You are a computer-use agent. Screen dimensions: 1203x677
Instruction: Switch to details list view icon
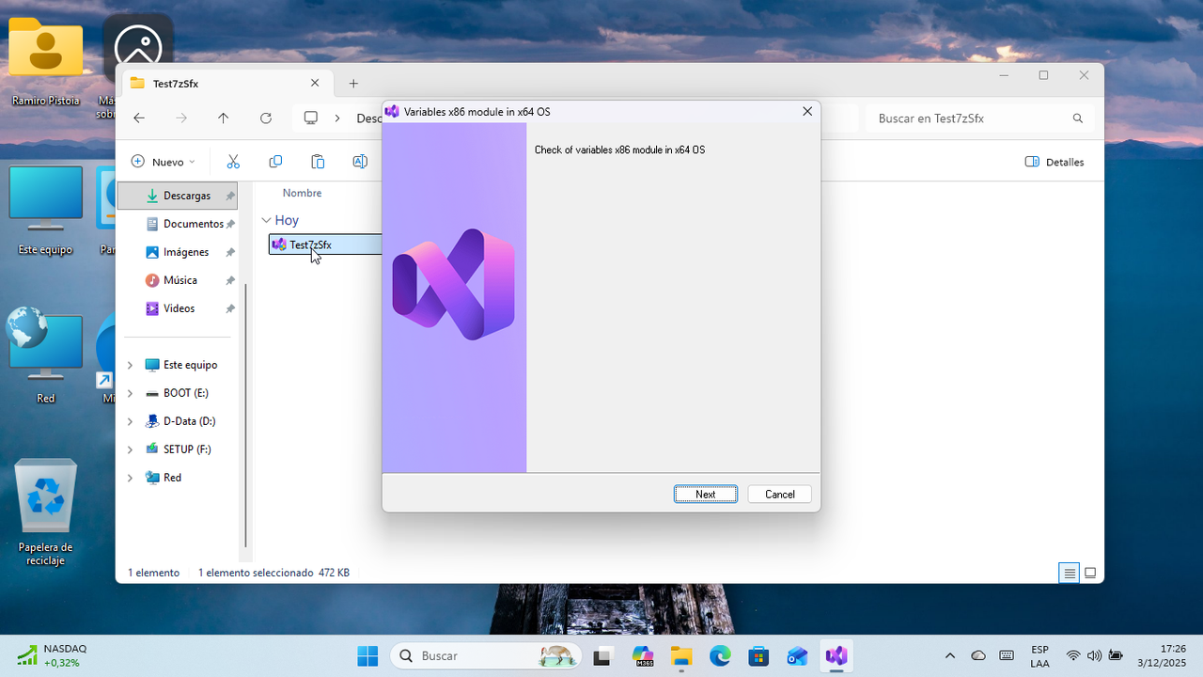pyautogui.click(x=1069, y=573)
